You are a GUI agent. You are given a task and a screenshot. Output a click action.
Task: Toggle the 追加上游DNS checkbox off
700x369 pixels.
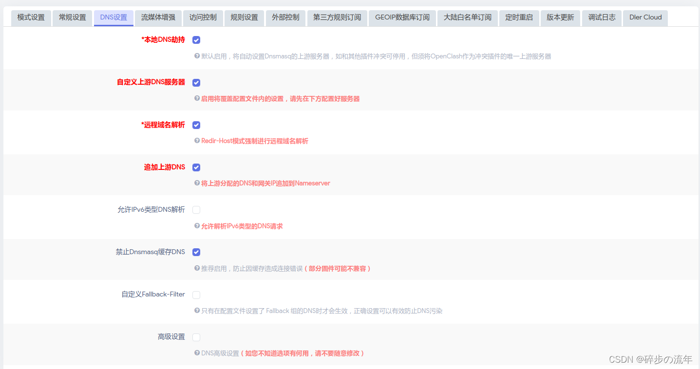click(x=196, y=167)
